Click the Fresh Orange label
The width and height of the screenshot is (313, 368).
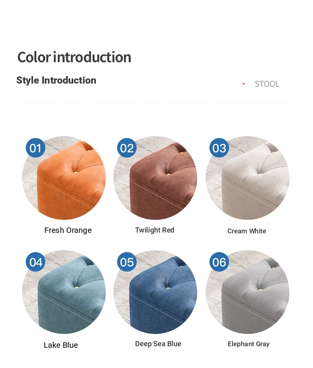pos(68,230)
